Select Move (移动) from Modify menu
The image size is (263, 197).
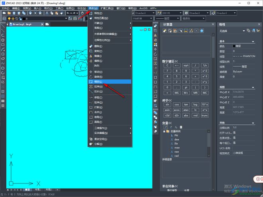(x=110, y=72)
